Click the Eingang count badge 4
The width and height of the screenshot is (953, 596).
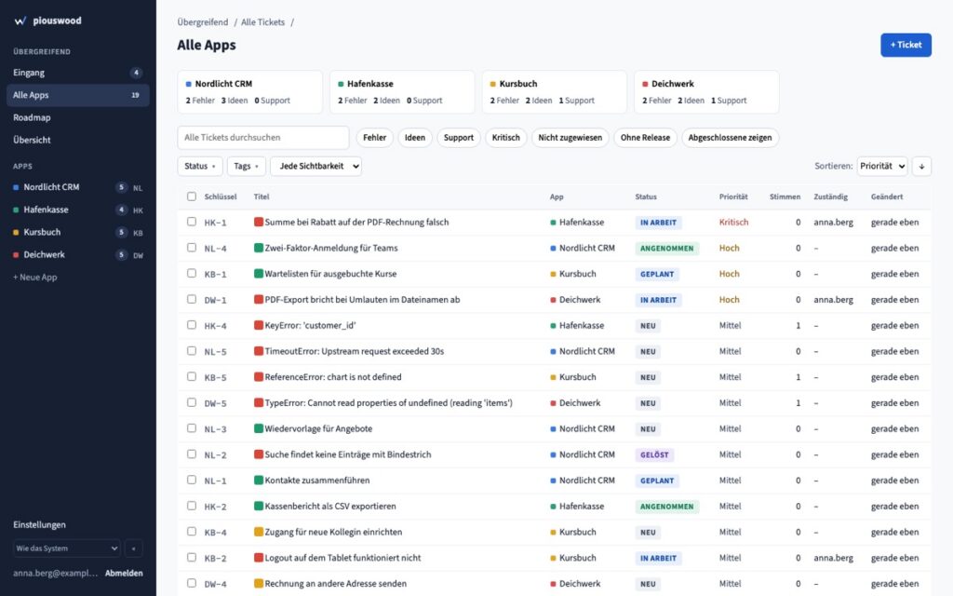pos(136,73)
